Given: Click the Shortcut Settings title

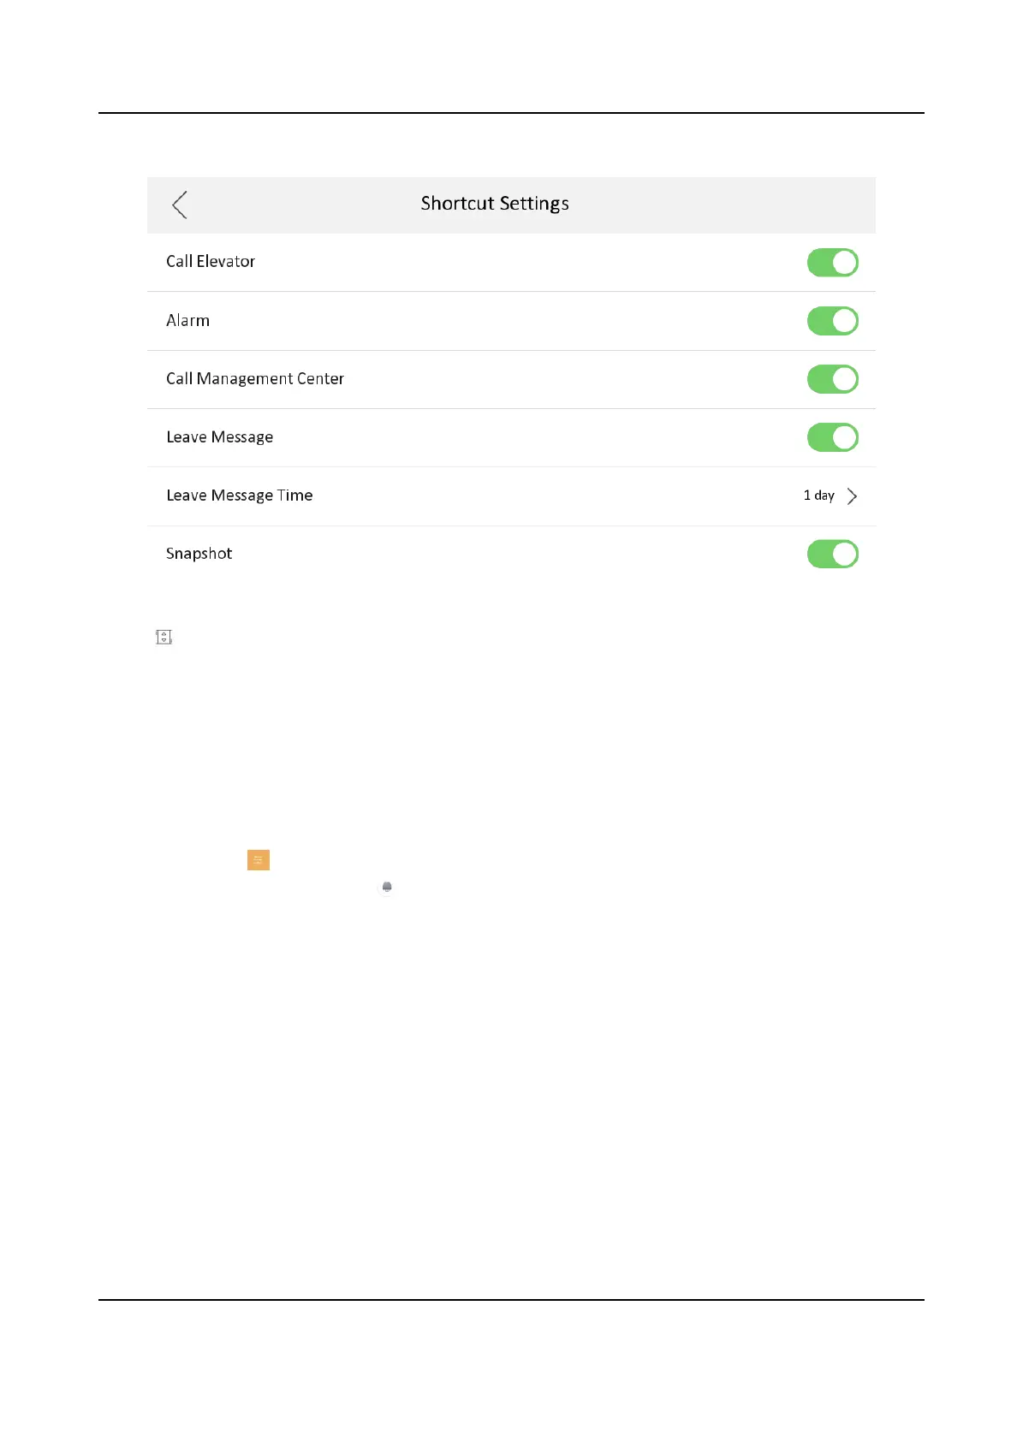Looking at the screenshot, I should click(x=495, y=204).
